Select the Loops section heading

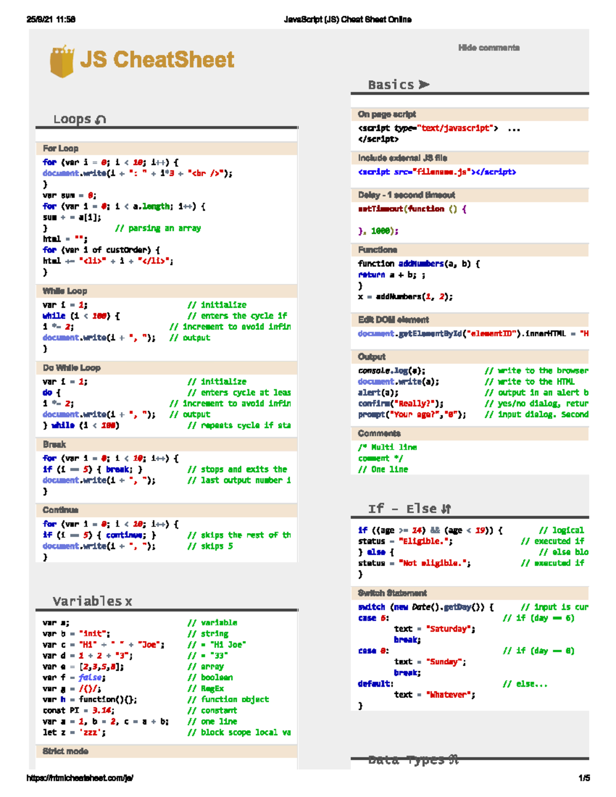(72, 119)
